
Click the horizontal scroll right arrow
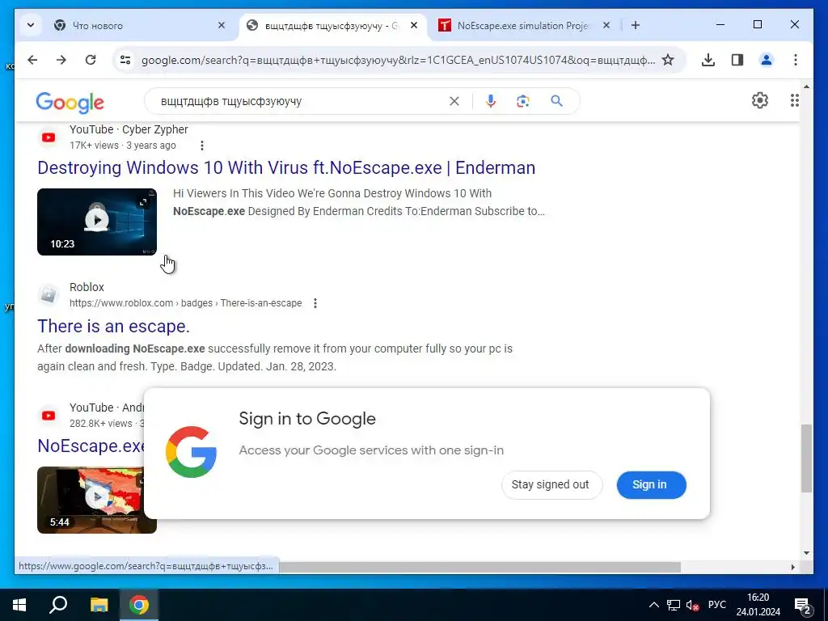[792, 567]
